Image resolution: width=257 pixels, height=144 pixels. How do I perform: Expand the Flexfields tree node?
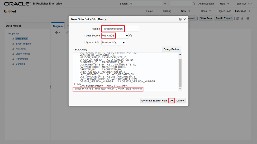click(13, 49)
